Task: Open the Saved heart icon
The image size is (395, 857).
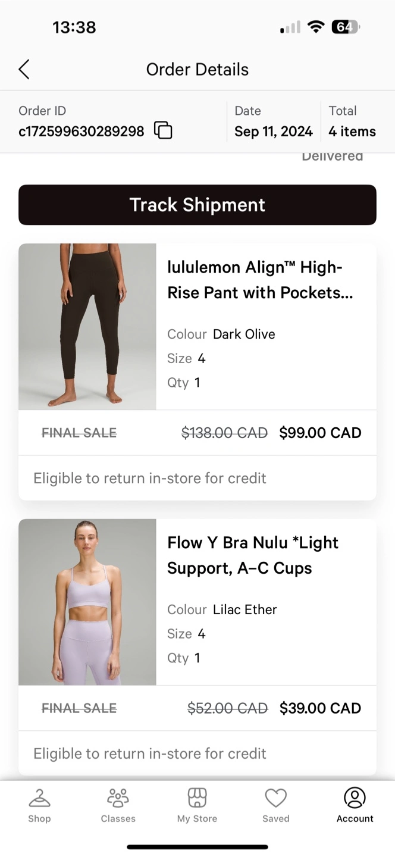Action: pos(276,799)
